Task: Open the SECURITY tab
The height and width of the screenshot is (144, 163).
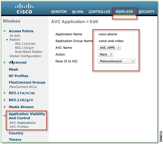Action: 146,12
